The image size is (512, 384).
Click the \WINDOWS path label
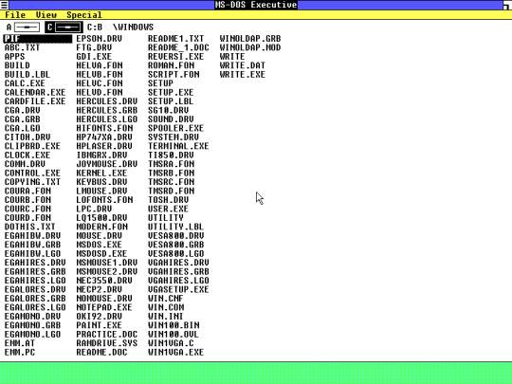(133, 27)
